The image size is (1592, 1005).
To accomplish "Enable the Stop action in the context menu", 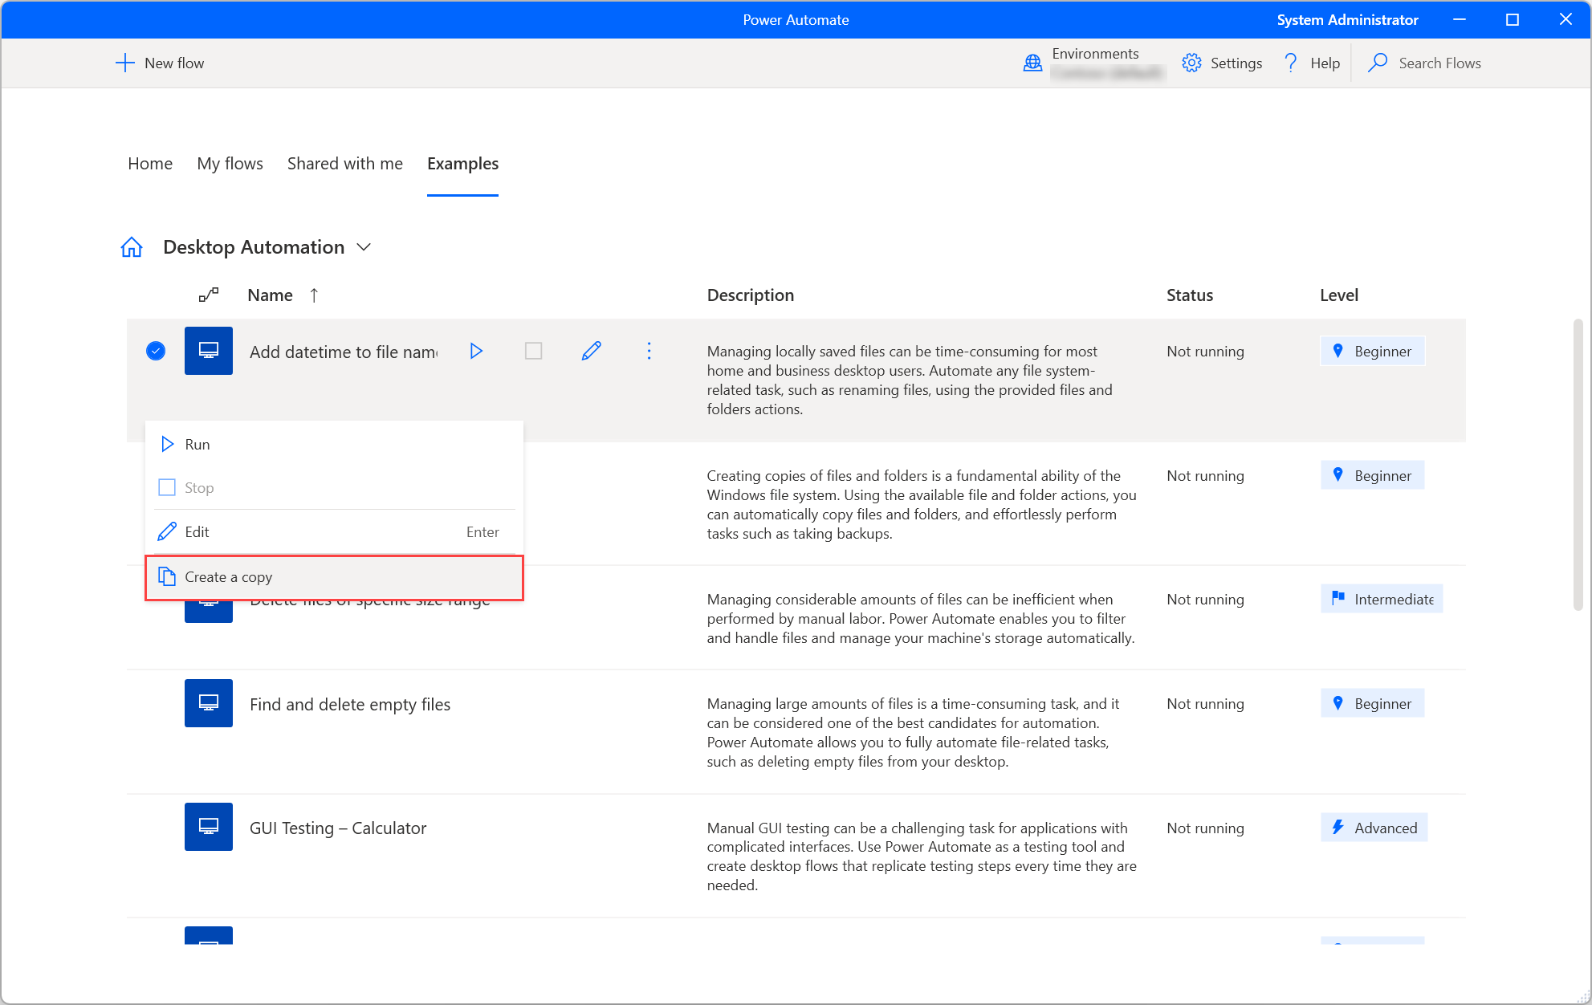I will click(x=200, y=486).
